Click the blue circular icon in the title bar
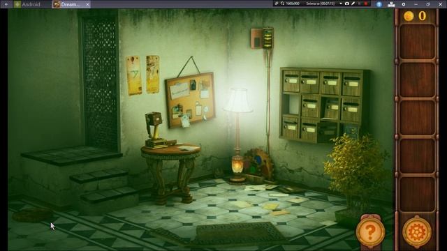 (379, 4)
